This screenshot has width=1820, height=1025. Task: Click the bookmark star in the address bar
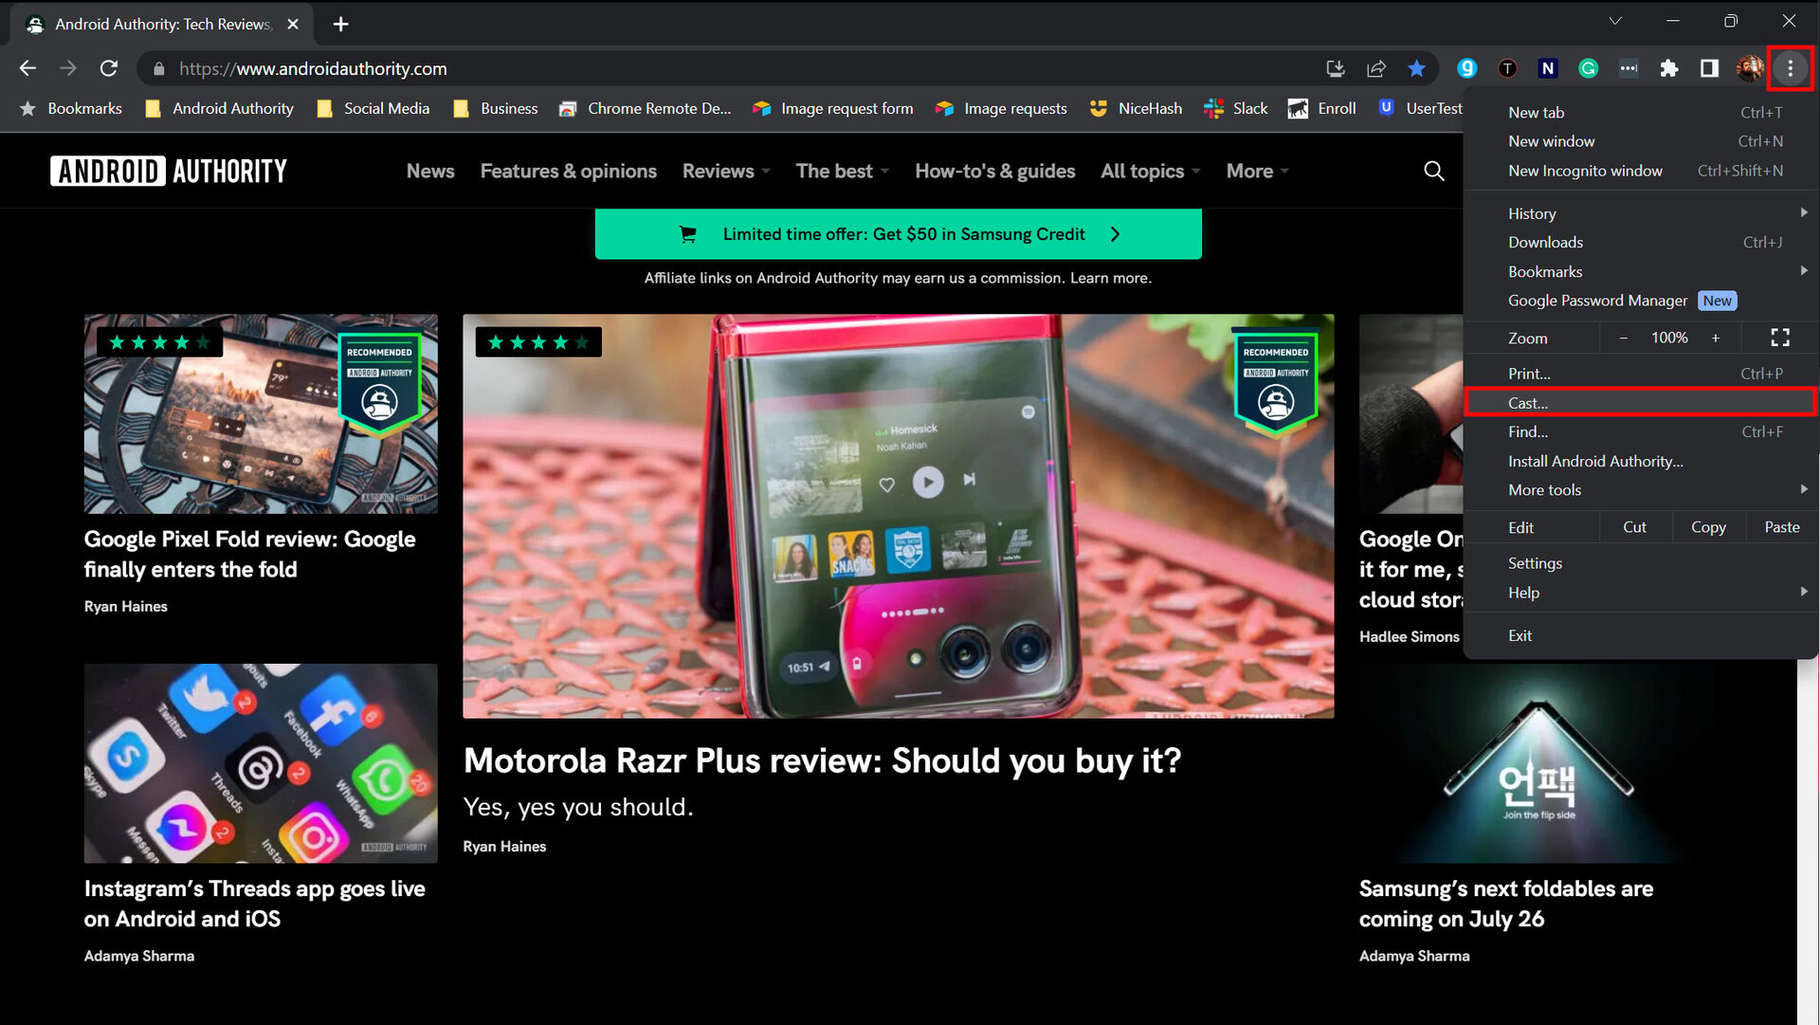(1416, 68)
